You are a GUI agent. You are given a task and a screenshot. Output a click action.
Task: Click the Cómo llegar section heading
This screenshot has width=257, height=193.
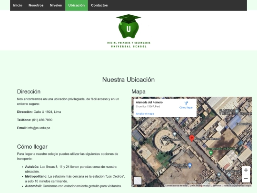(x=32, y=147)
